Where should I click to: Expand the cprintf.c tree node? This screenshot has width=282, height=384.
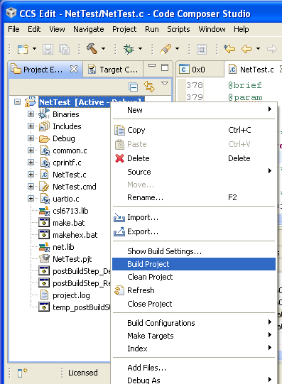point(31,162)
